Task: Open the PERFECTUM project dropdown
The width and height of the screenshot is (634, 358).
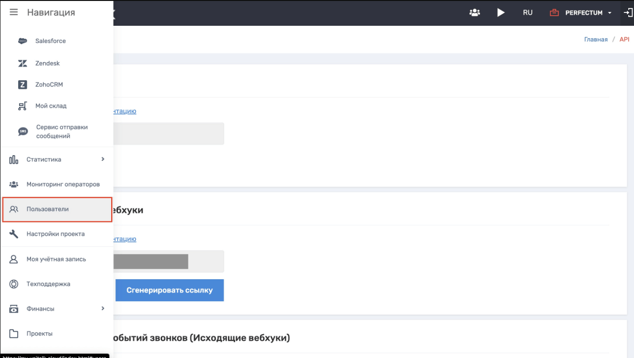Action: [x=587, y=13]
